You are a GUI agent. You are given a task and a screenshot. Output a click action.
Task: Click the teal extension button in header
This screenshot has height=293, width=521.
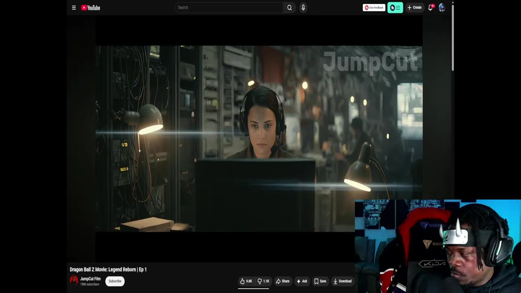pyautogui.click(x=395, y=7)
